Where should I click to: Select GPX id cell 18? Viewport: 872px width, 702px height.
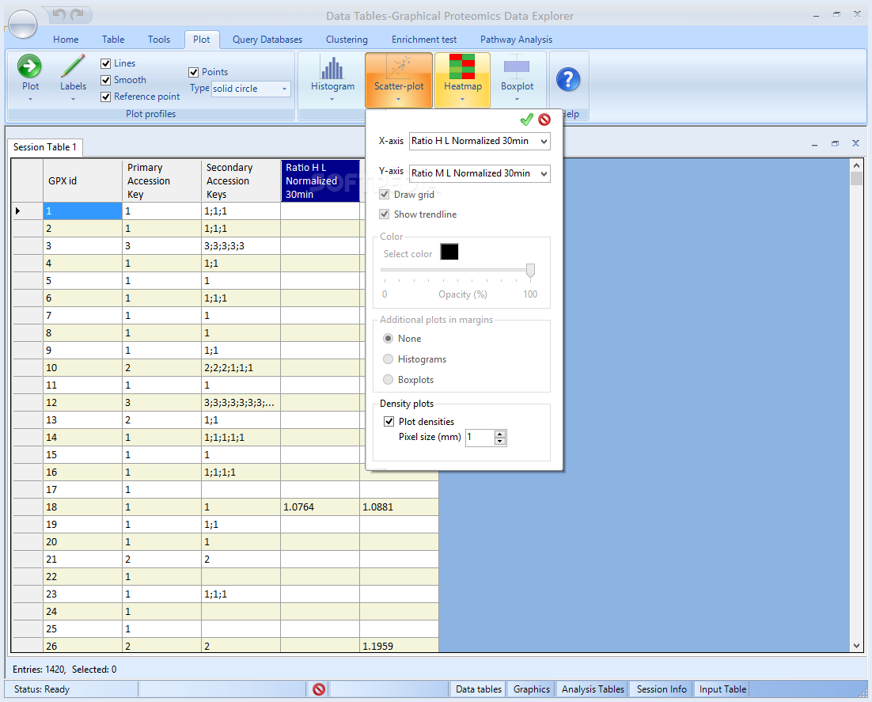click(x=82, y=507)
